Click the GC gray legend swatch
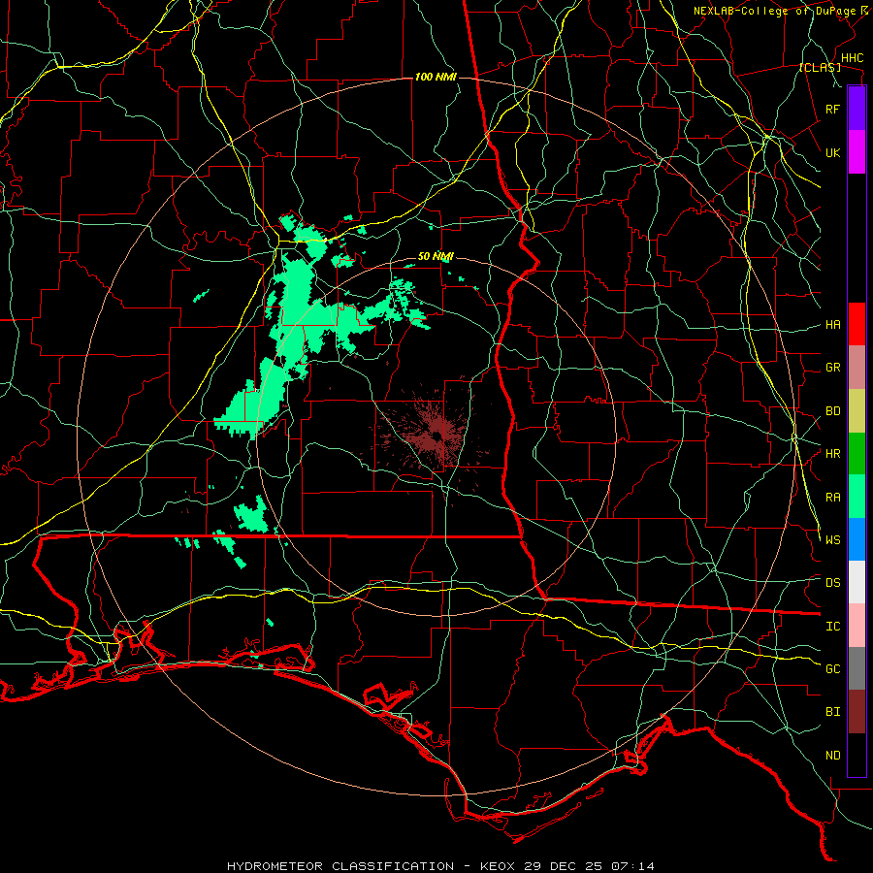Screen dimensions: 873x873 [857, 668]
